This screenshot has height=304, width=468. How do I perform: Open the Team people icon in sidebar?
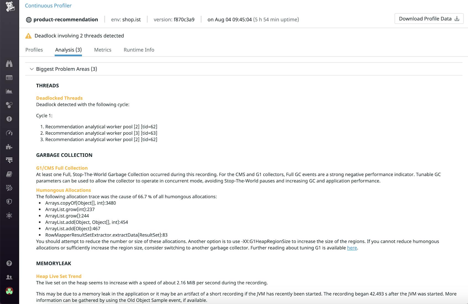9,277
